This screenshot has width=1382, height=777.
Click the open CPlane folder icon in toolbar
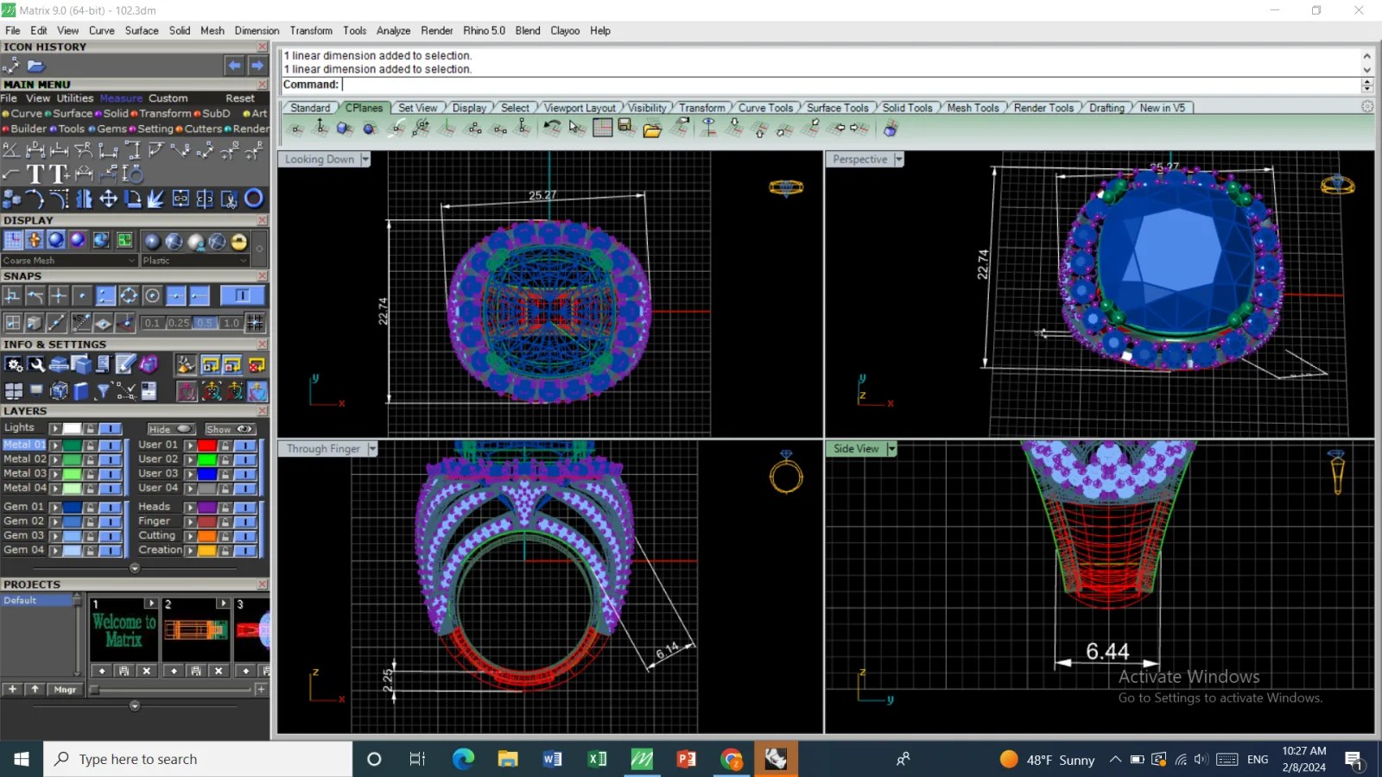(x=652, y=129)
